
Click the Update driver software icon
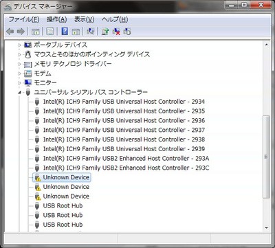tap(105, 31)
